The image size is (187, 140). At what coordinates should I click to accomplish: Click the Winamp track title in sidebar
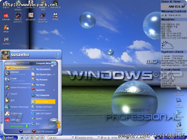coord(171,15)
